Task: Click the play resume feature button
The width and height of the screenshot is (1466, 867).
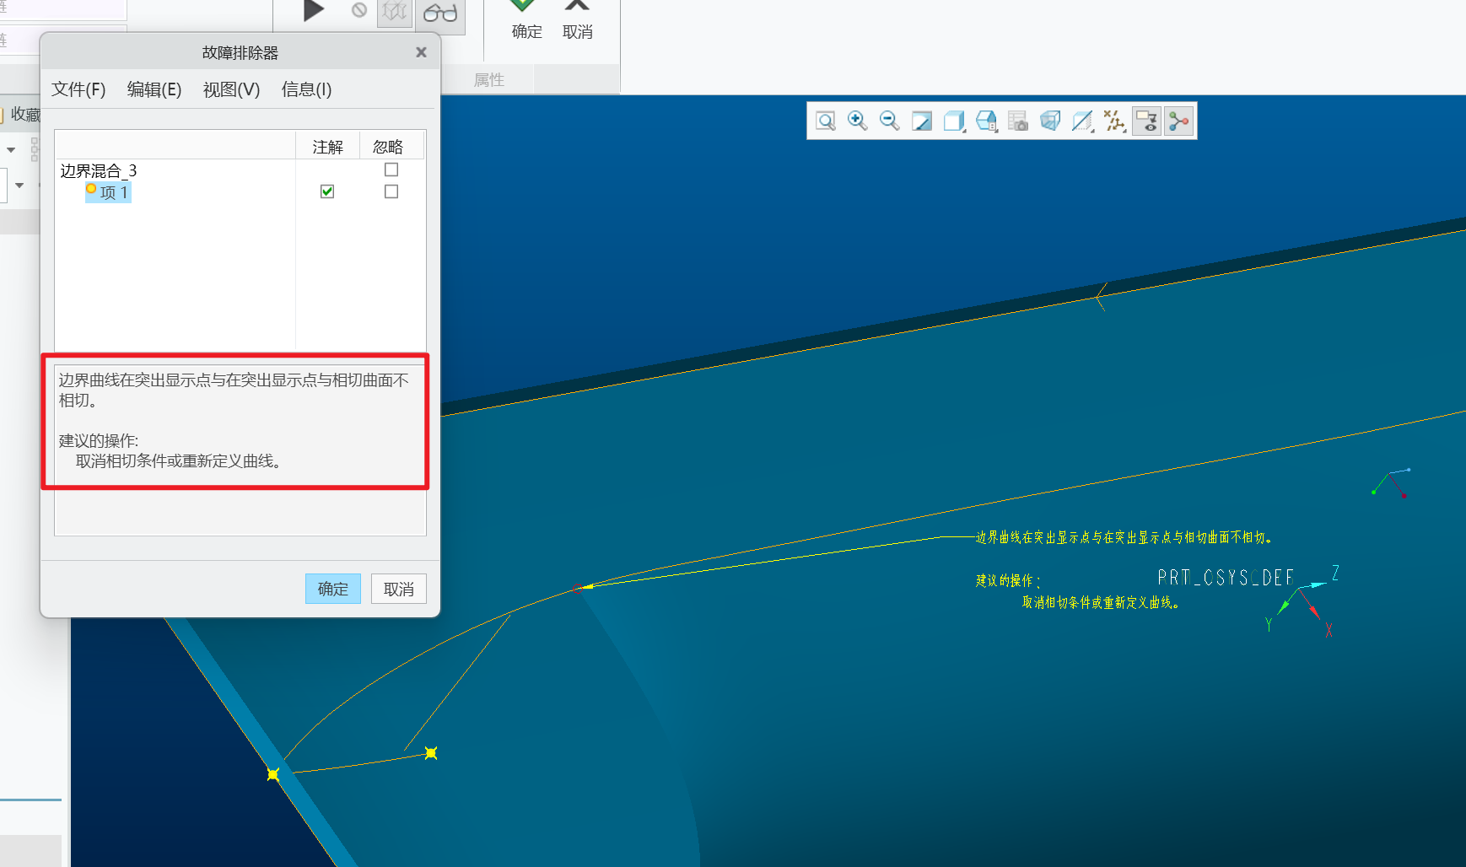Action: pyautogui.click(x=314, y=11)
